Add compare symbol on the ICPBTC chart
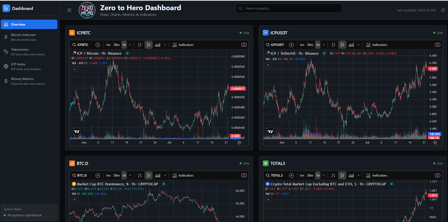Screen dimensions: 448x222 [98, 45]
